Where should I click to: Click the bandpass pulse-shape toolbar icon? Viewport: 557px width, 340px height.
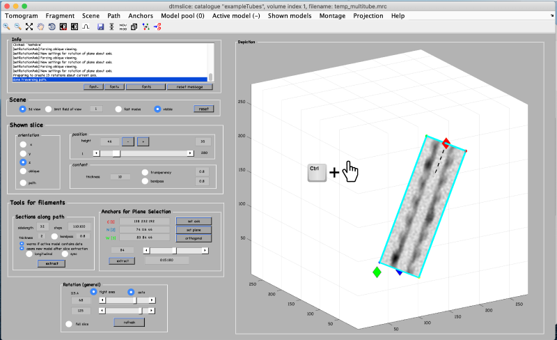85,26
